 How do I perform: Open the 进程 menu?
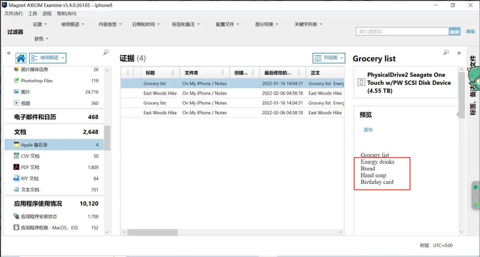pos(47,14)
